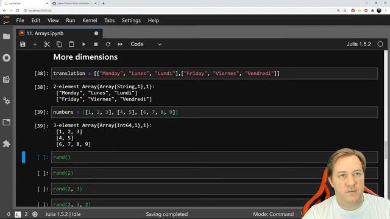Open the Open Tabs sidebar icon
This screenshot has height=219, width=390.
coord(7,122)
